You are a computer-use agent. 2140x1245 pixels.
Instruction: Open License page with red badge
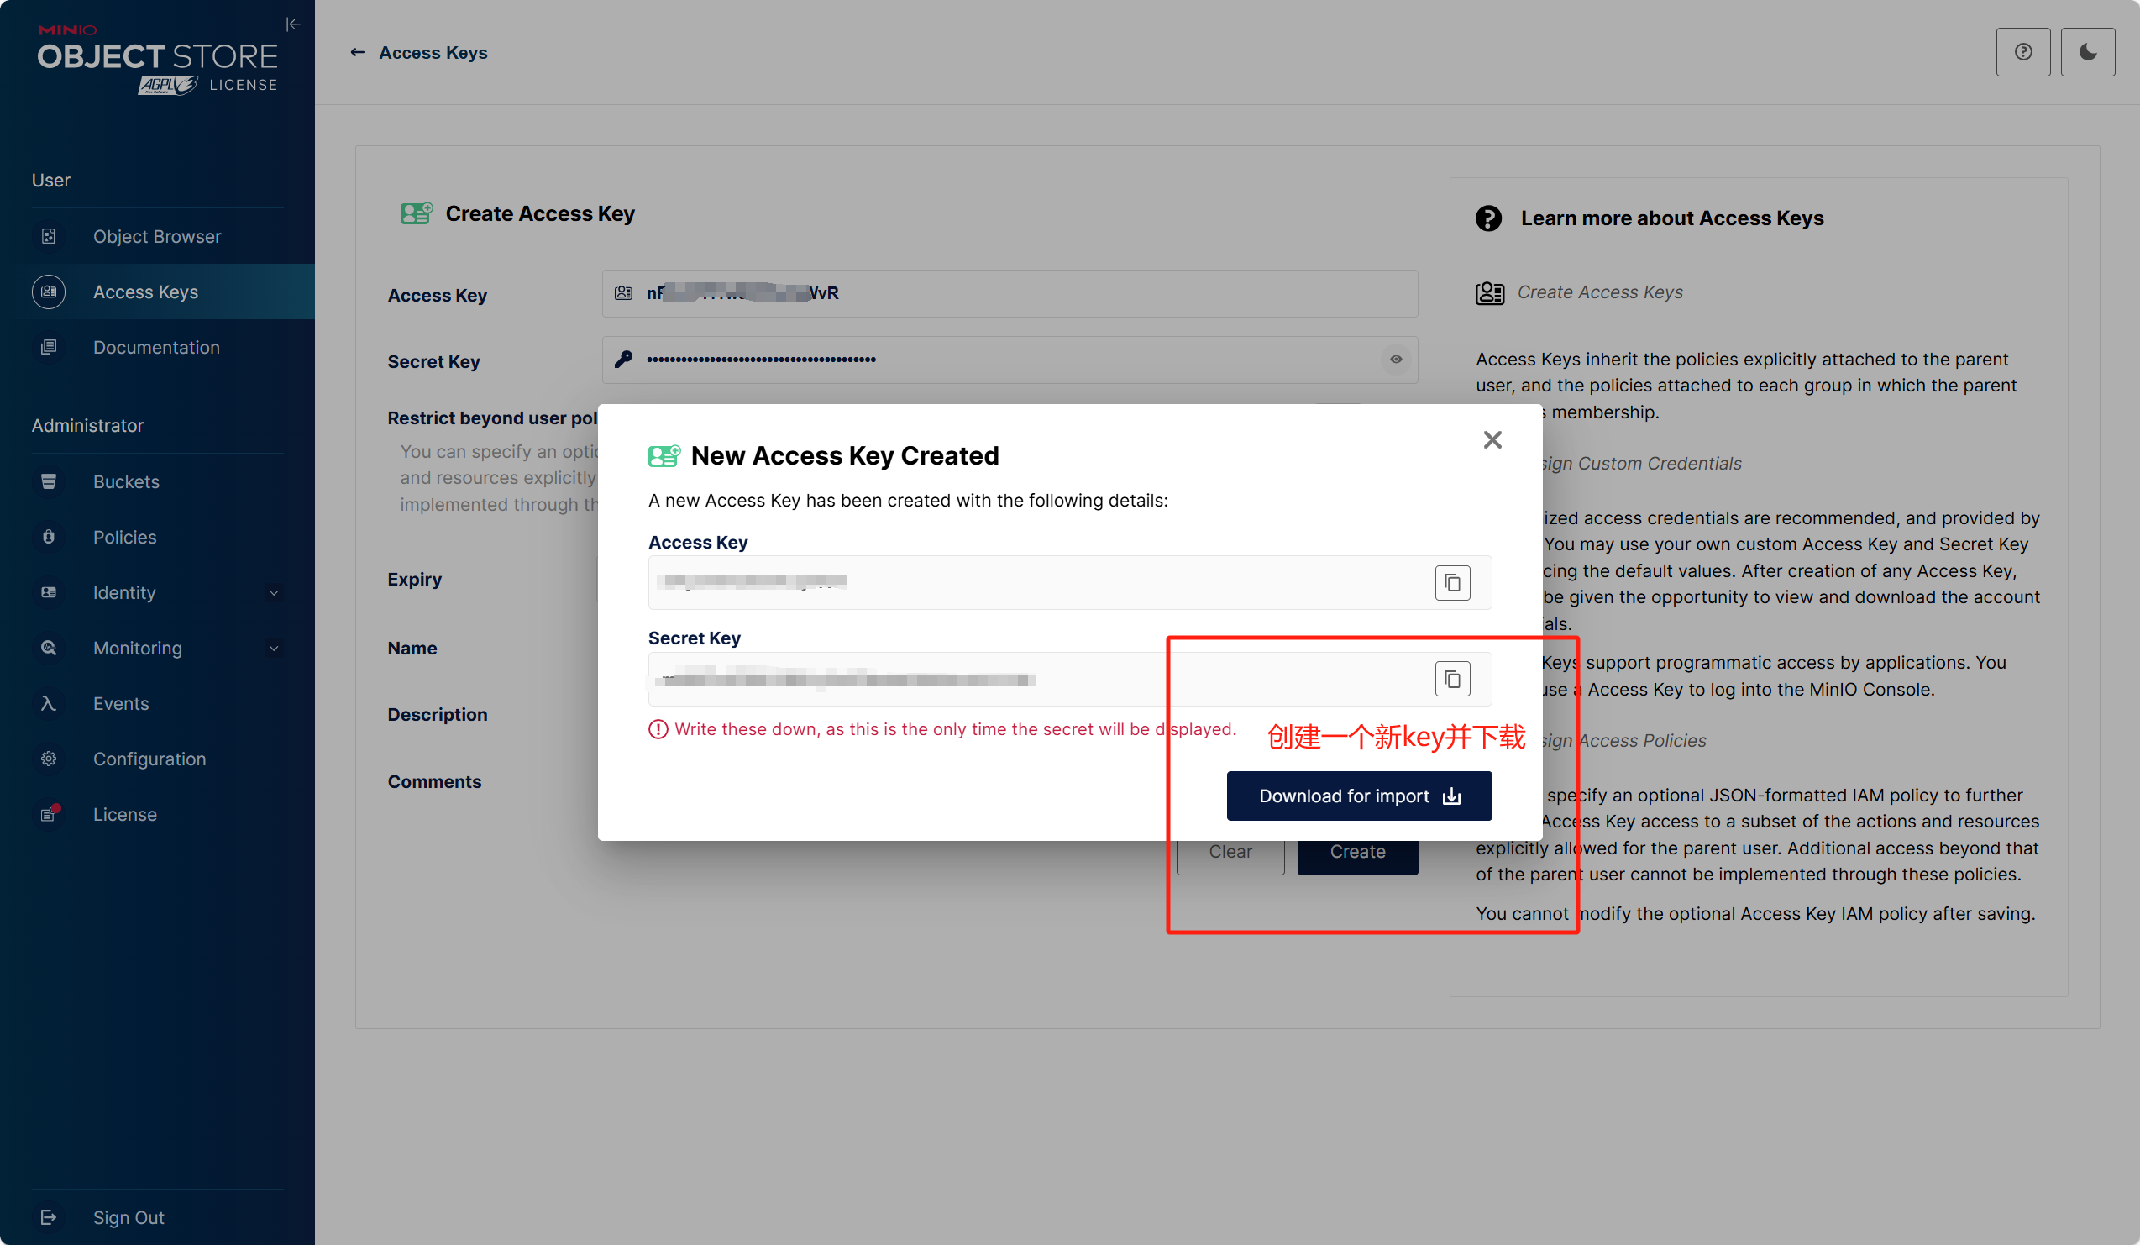point(124,813)
